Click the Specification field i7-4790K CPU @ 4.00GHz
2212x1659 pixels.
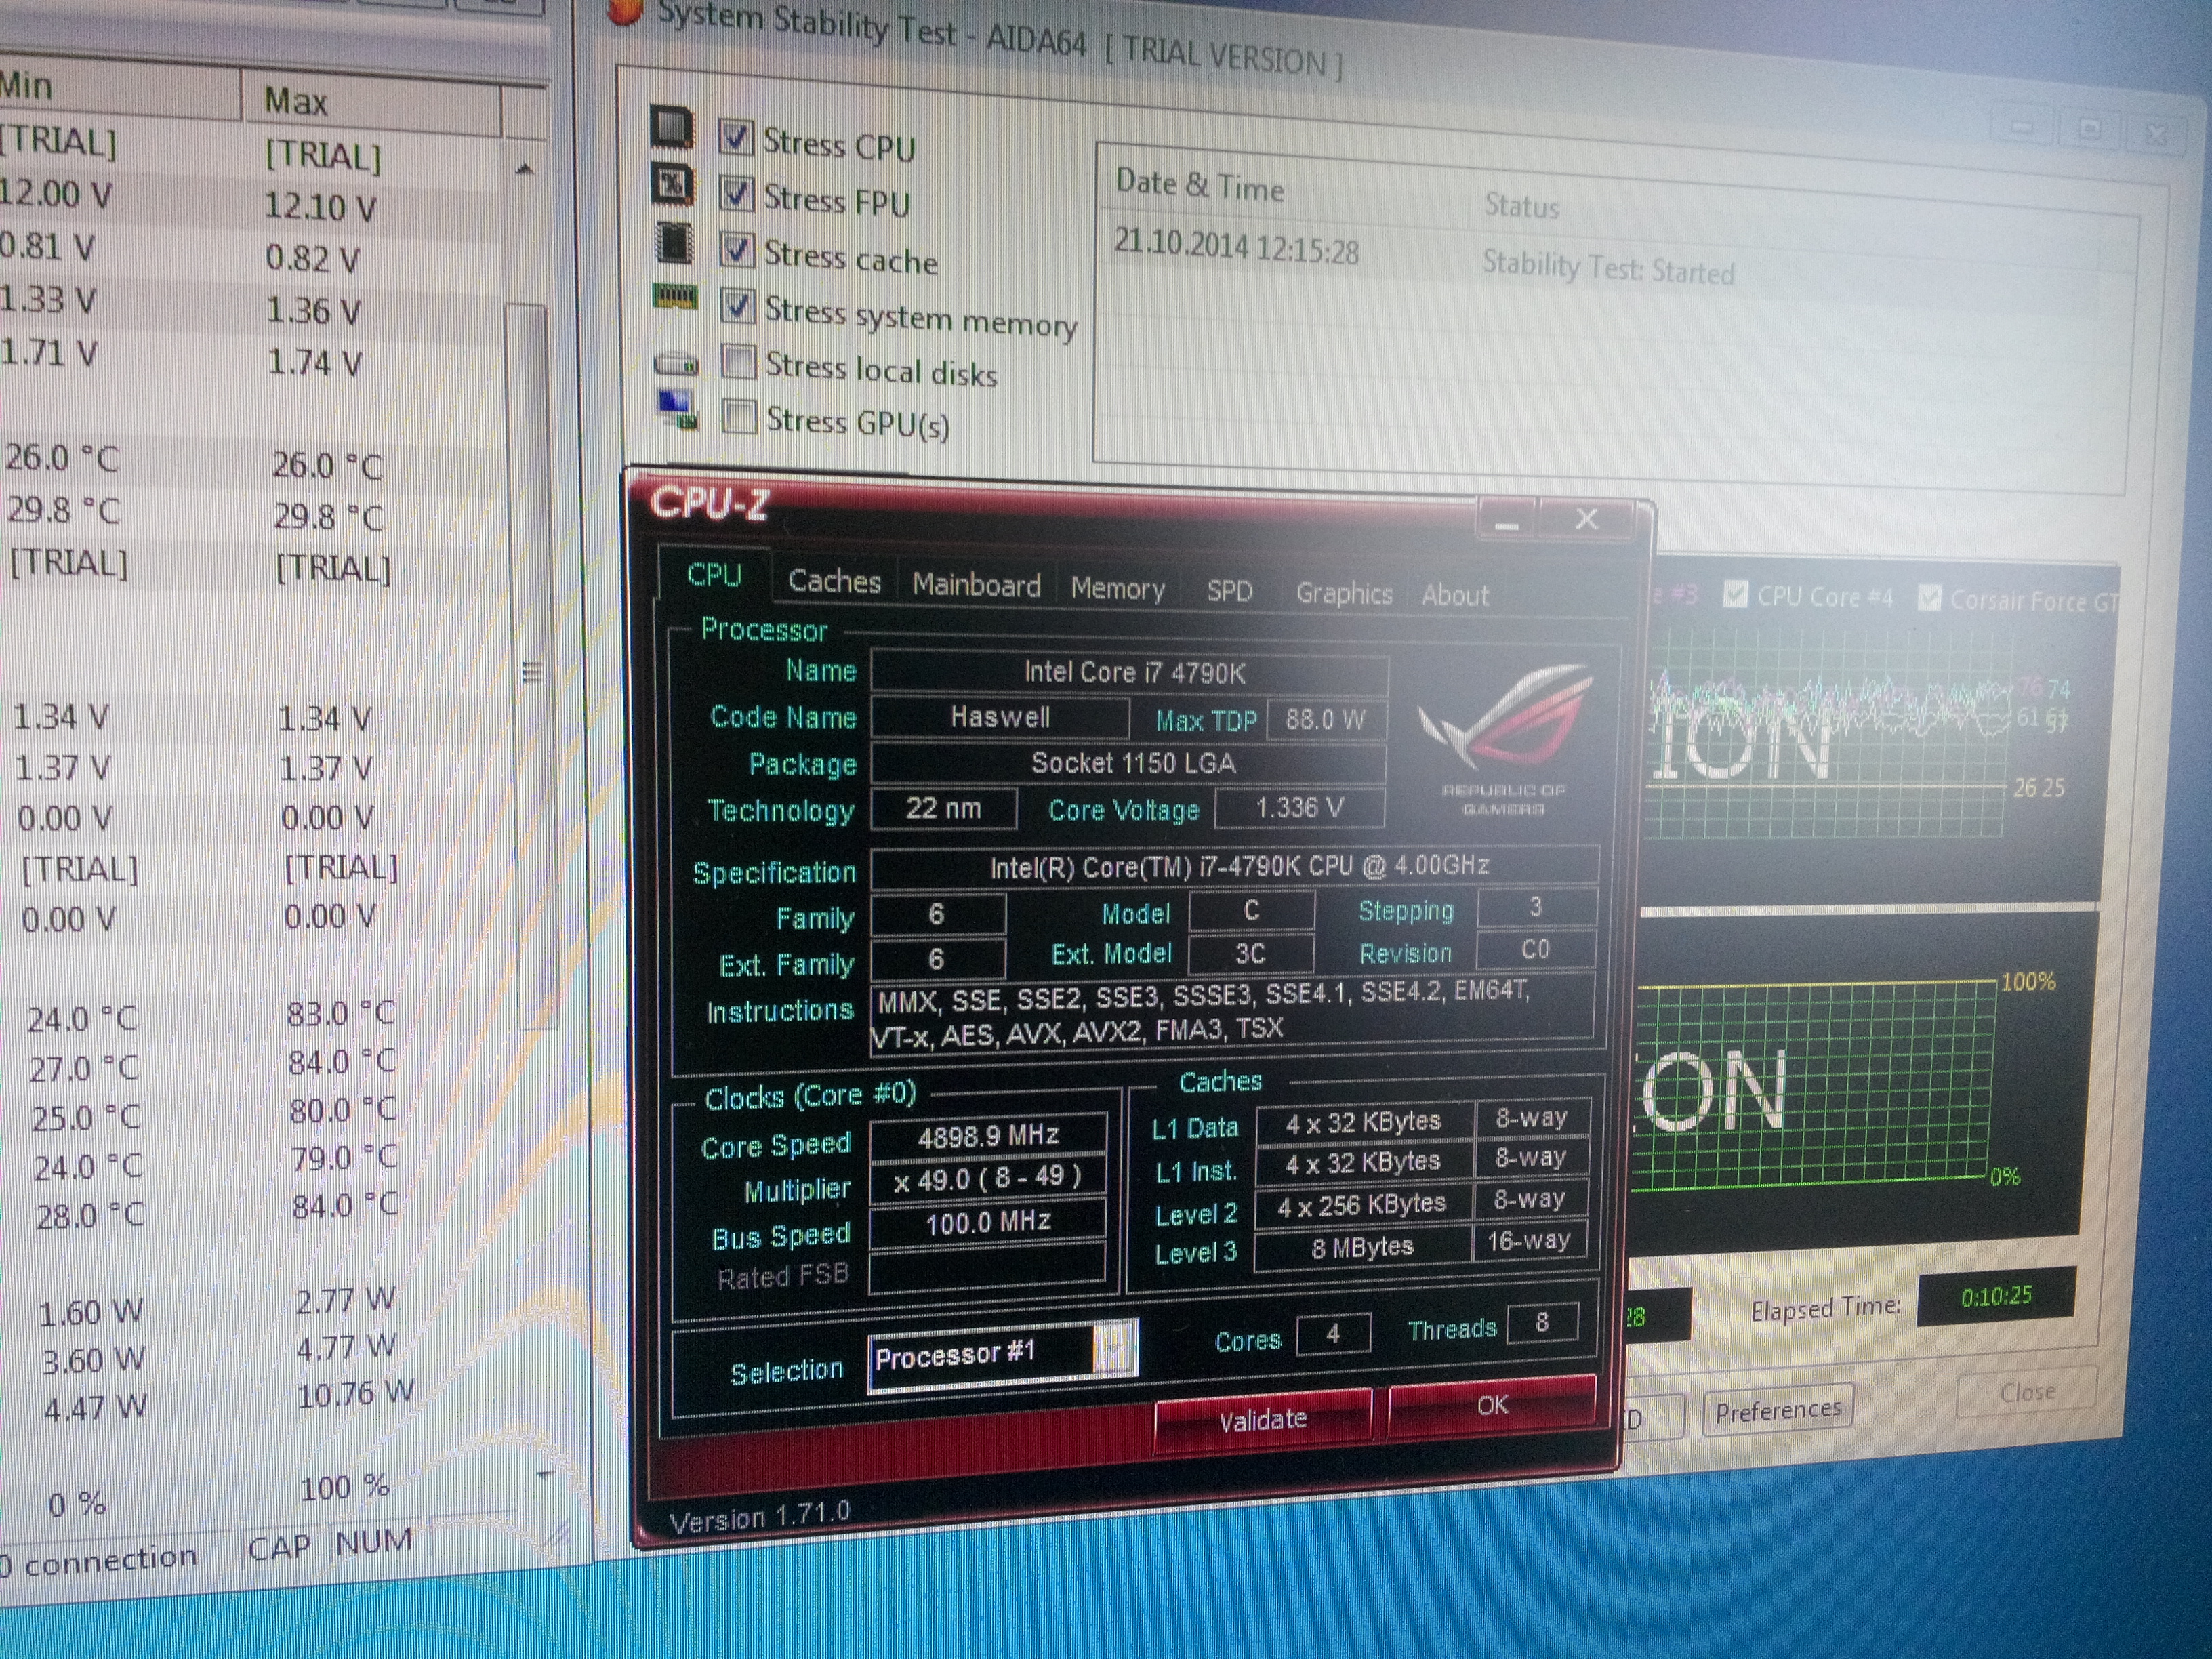click(1235, 866)
